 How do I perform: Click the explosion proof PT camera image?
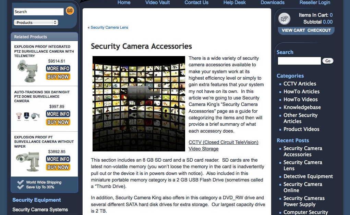[x=28, y=162]
